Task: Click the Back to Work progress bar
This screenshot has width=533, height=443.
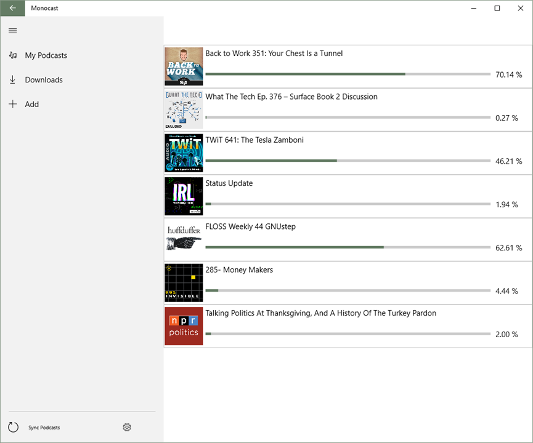Action: point(348,74)
